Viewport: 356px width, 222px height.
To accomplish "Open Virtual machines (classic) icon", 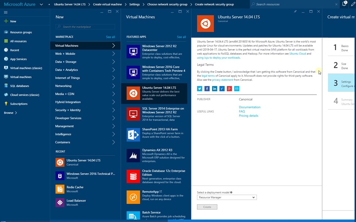I will click(6, 68).
